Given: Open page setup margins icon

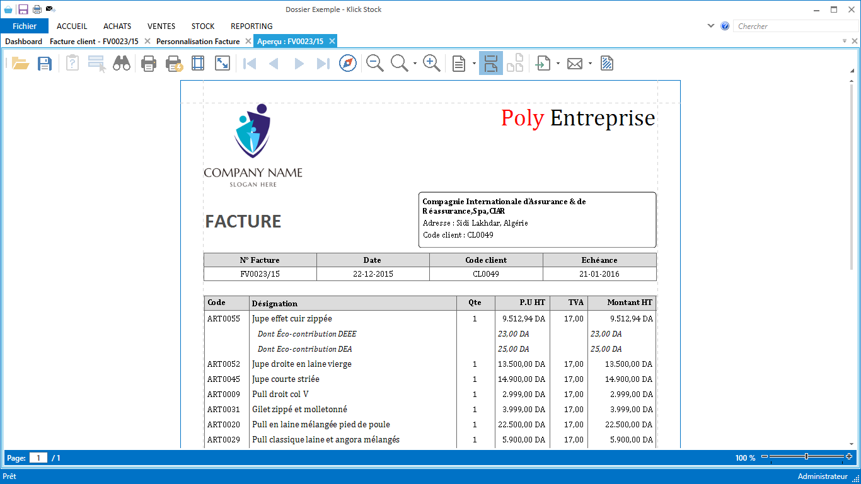Looking at the screenshot, I should [x=198, y=64].
